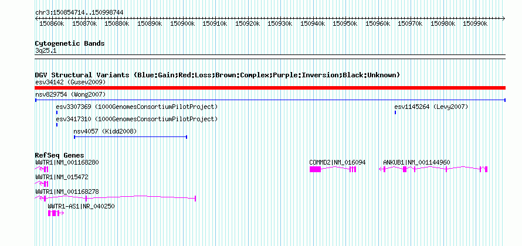Viewport: 522px width, 246px height.
Task: Click the nsv4057 Kidd2008 variant bar
Action: tap(130, 136)
